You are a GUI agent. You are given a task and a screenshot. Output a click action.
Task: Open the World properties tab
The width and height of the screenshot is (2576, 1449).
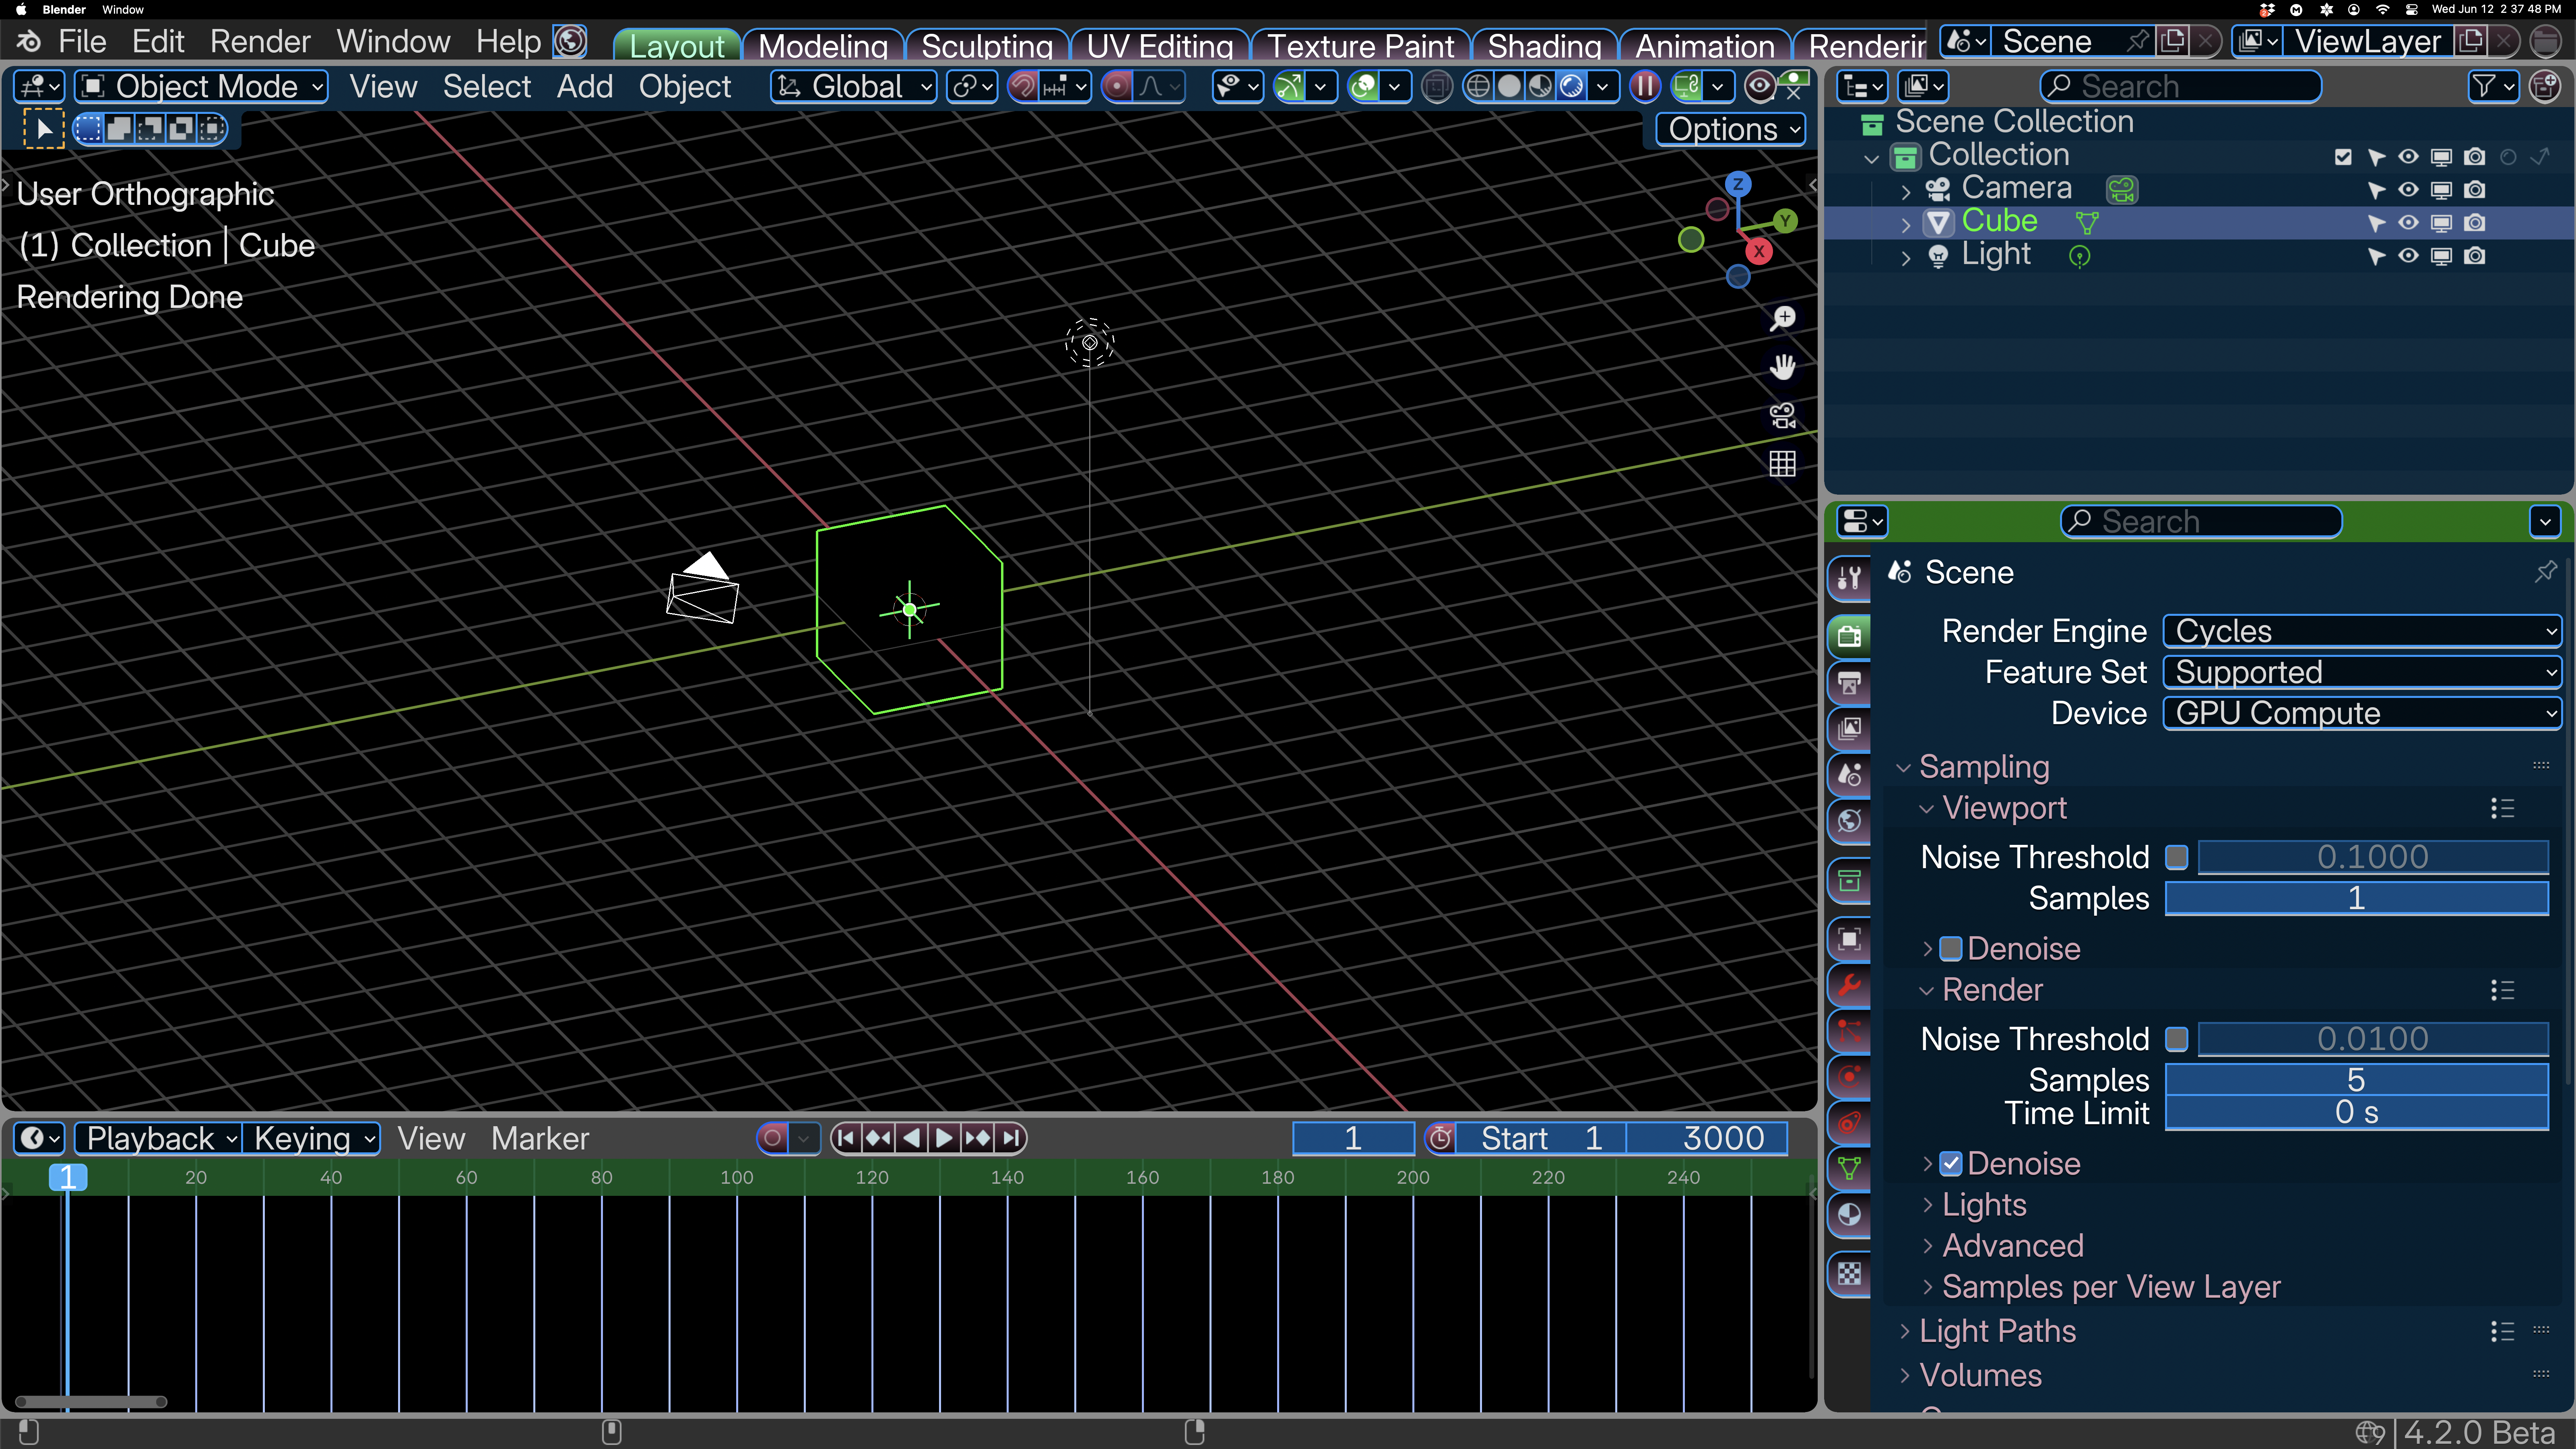pos(1849,821)
